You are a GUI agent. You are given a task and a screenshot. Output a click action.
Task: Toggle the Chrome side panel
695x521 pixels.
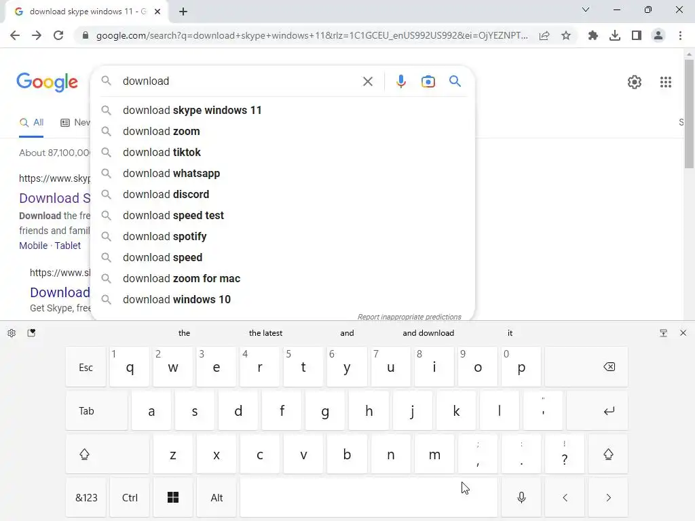[637, 35]
